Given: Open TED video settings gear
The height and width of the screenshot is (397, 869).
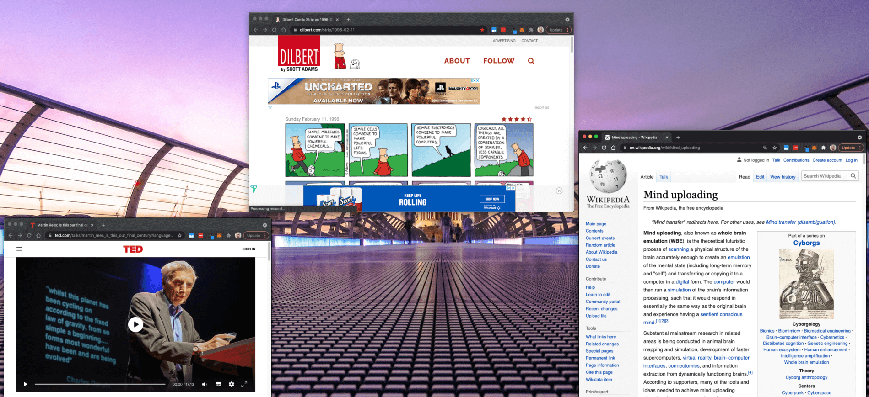Looking at the screenshot, I should click(x=232, y=384).
